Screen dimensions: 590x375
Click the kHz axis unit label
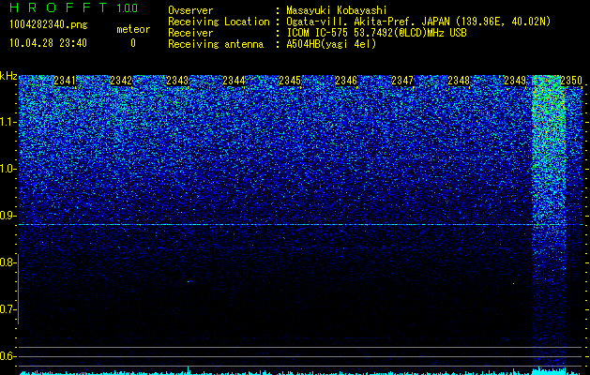pos(8,76)
